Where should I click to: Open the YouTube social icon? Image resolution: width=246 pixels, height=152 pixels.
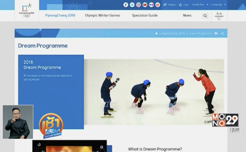coord(145,5)
